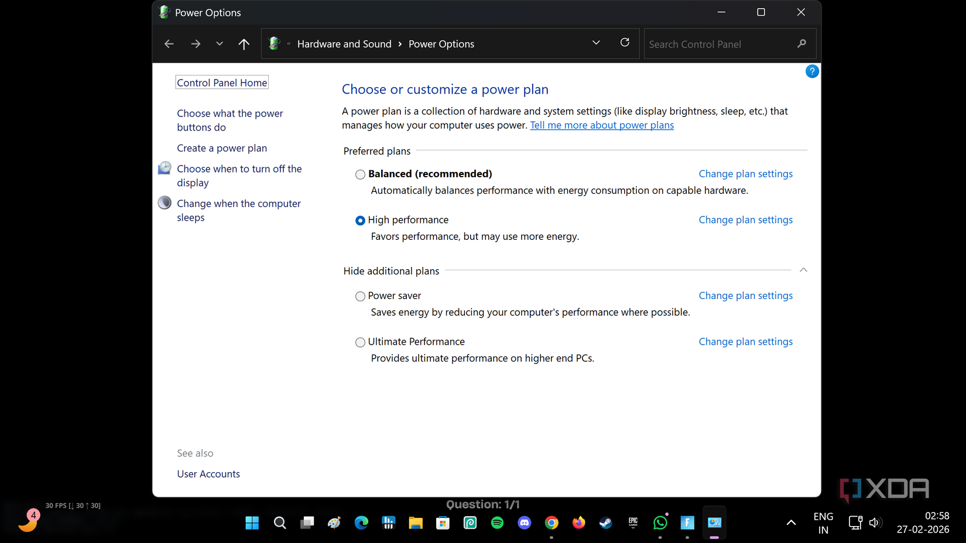Click Power Options breadcrumb
This screenshot has height=543, width=966.
click(x=441, y=44)
